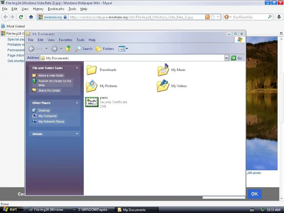Go back in Mypal browser toolbar
284x213 pixels.
coord(6,17)
